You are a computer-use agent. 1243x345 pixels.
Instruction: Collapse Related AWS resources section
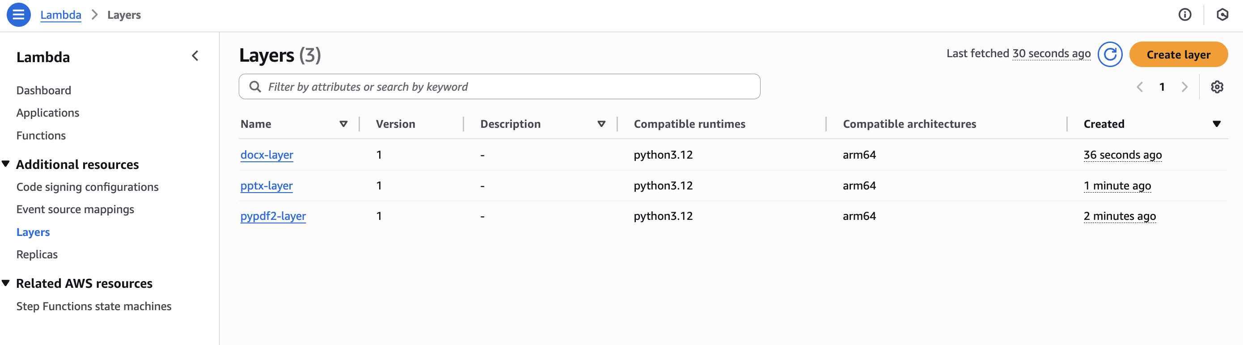coord(6,283)
